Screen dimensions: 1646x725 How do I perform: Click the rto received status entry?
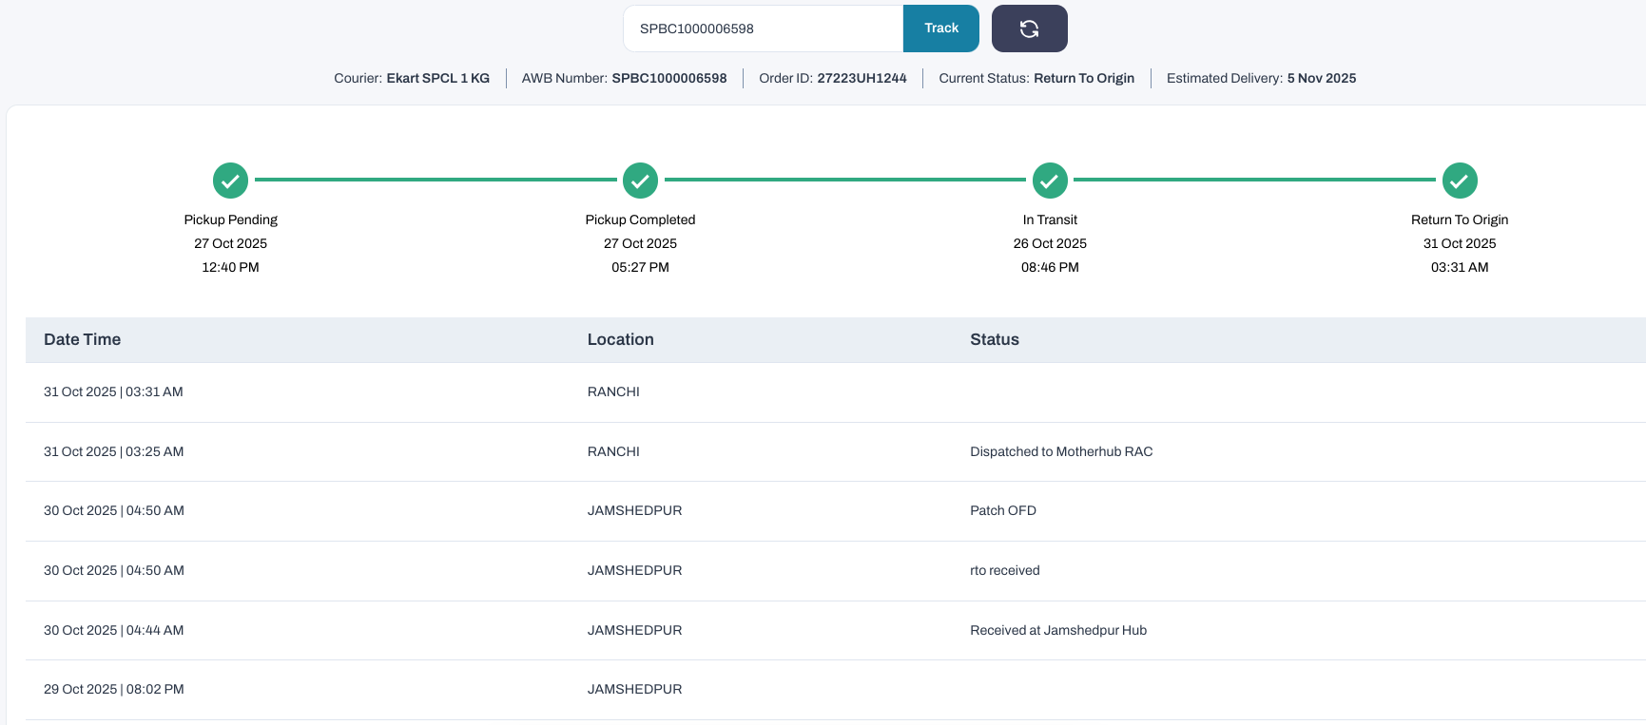coord(1004,570)
